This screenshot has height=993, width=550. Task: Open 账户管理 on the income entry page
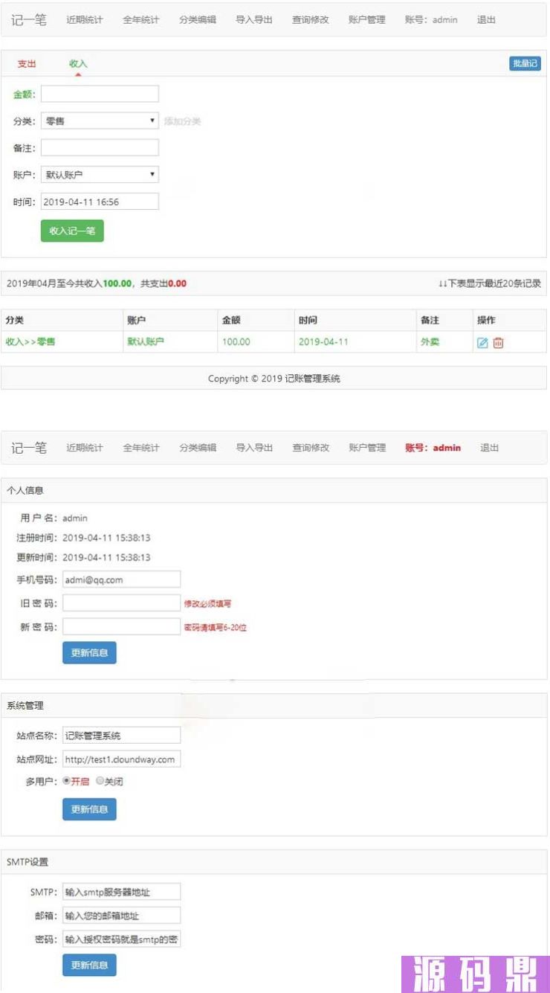tap(367, 20)
